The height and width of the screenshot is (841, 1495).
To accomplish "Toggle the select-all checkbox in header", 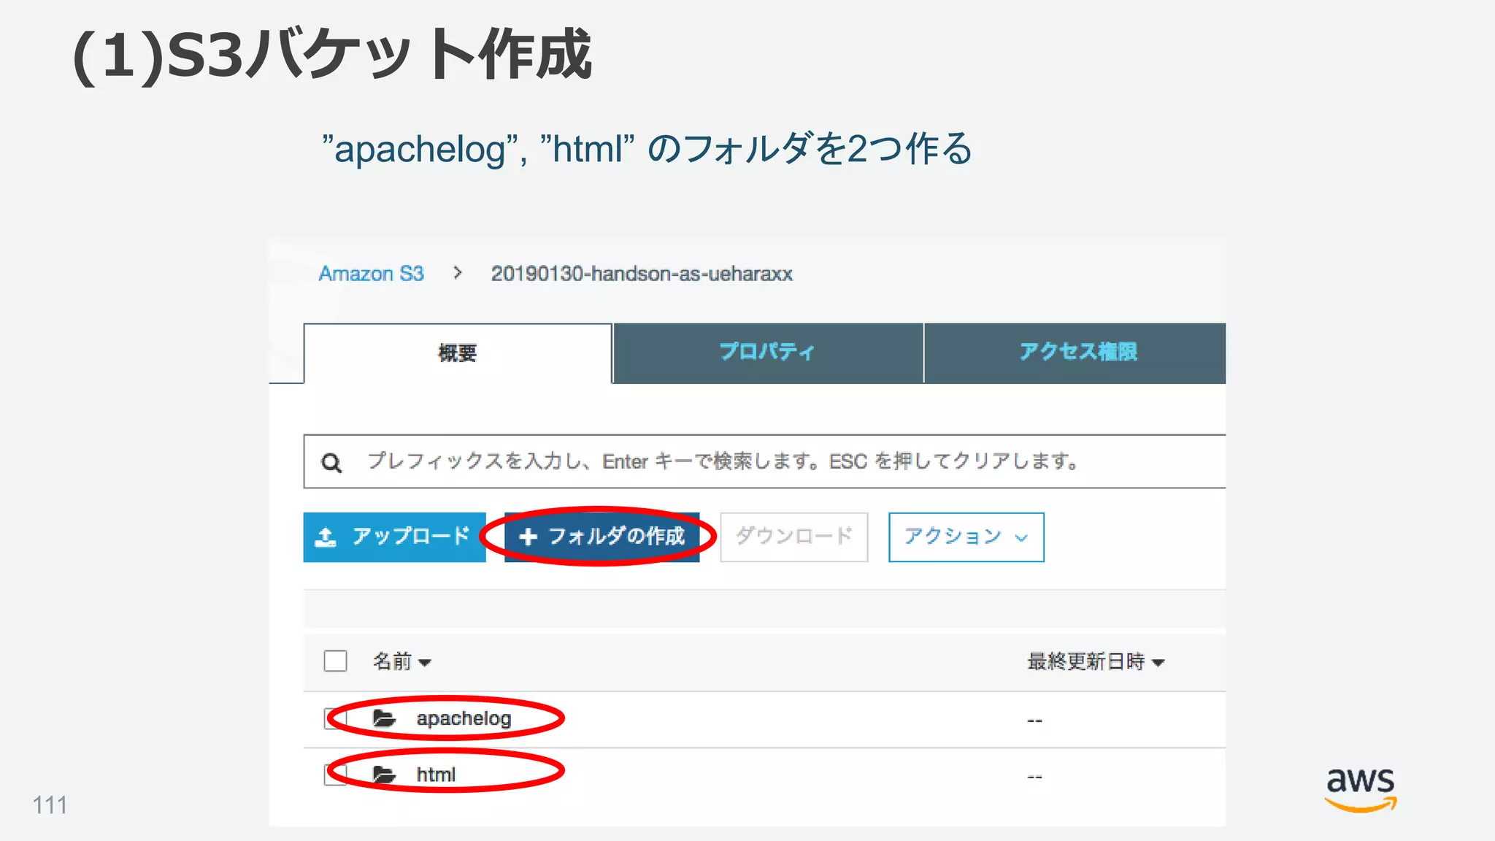I will point(335,661).
